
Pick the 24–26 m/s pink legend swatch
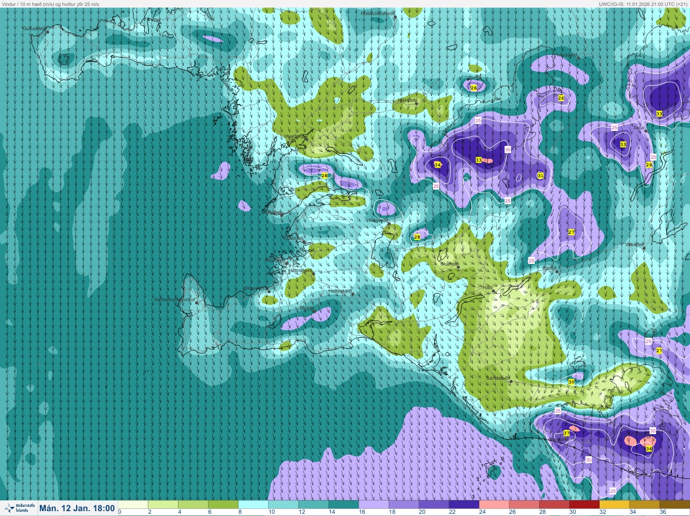(x=494, y=505)
